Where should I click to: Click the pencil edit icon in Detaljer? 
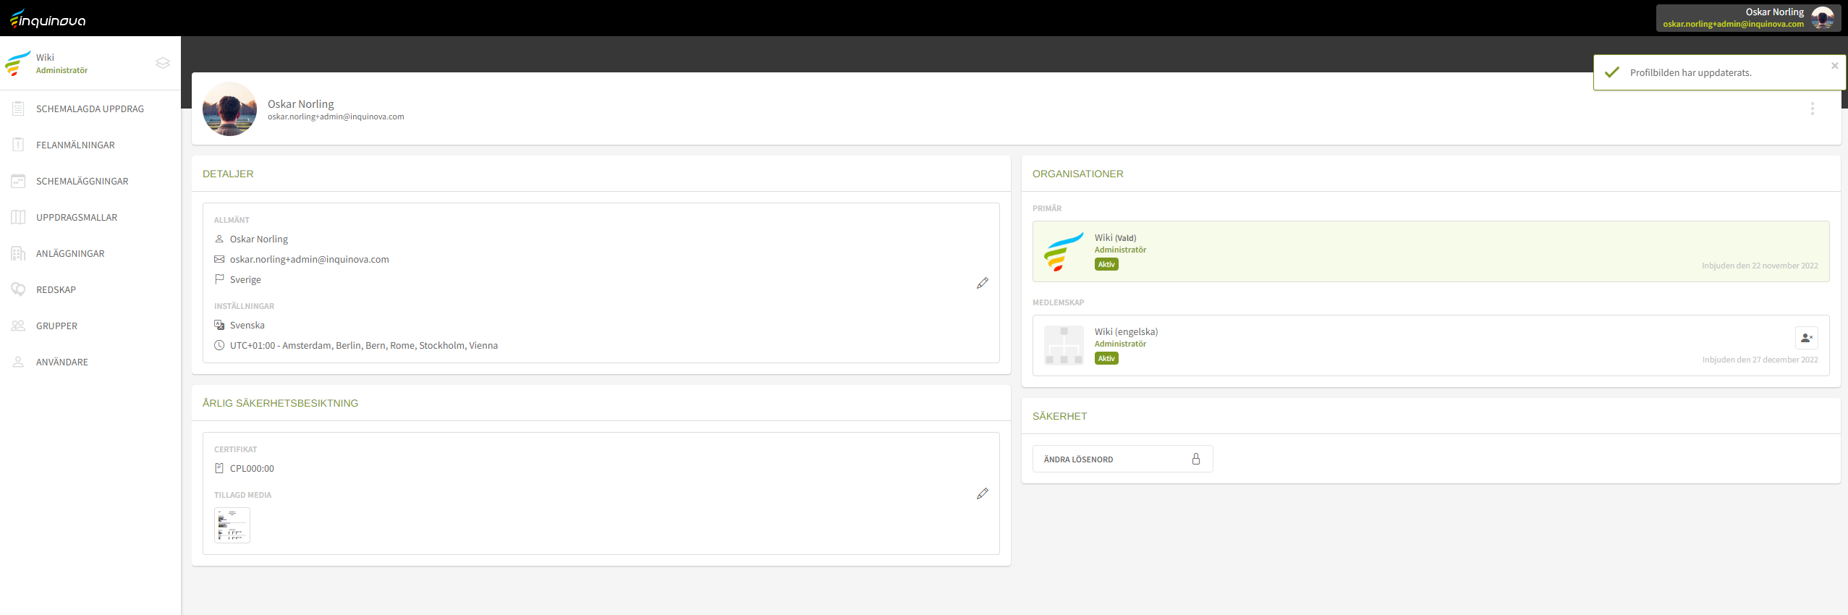[x=982, y=283]
